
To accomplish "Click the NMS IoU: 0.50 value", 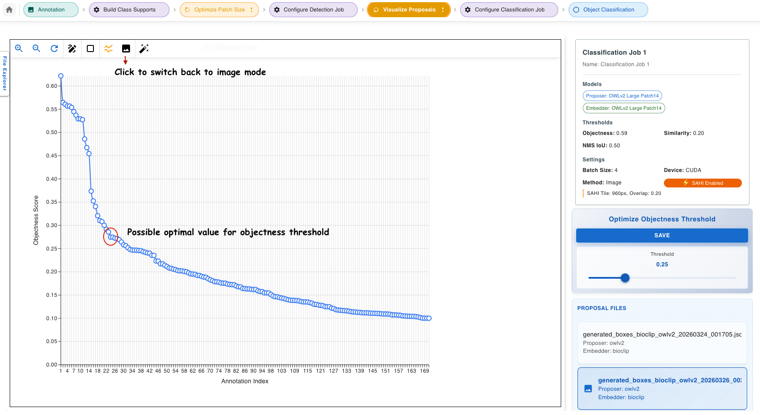I will (601, 146).
